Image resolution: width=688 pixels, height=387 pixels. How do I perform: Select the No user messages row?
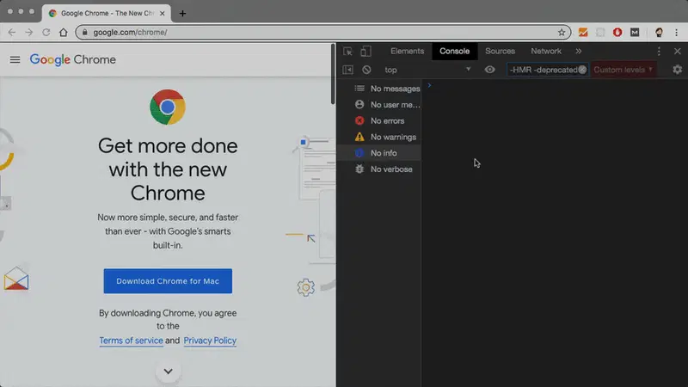379,105
